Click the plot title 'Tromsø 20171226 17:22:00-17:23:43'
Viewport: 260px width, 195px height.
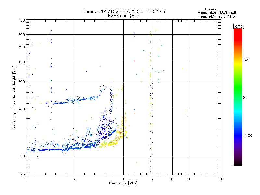(x=123, y=11)
